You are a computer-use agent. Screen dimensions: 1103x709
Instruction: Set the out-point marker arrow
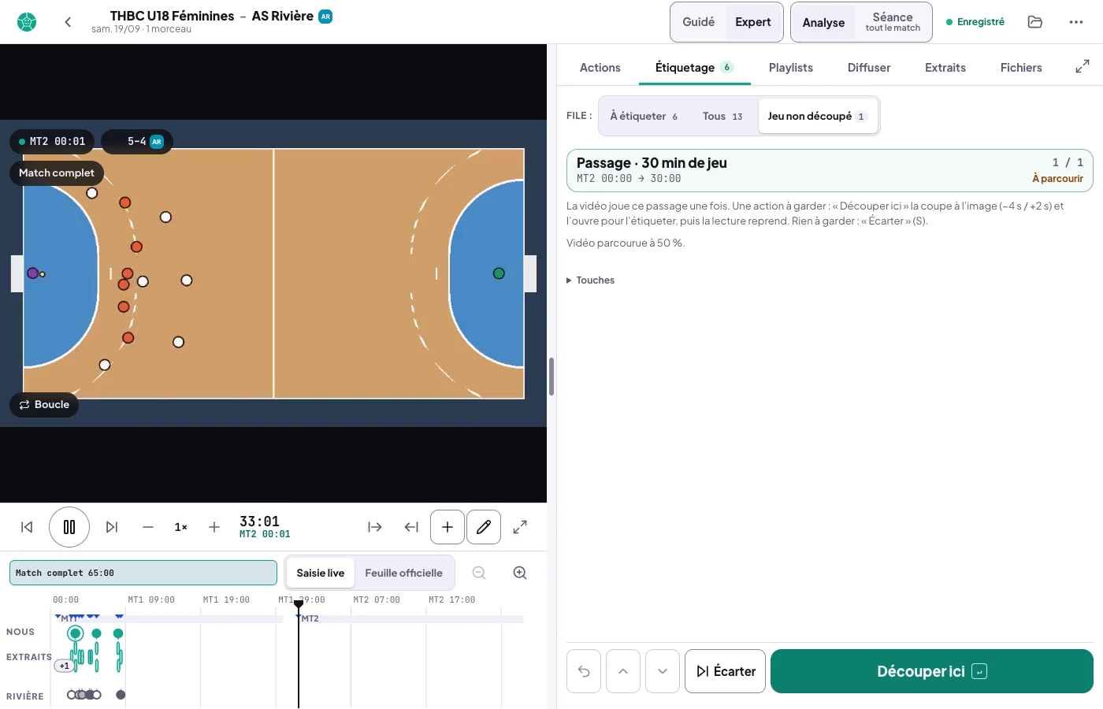coord(411,527)
